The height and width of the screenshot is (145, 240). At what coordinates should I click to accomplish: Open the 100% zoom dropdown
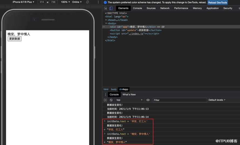point(65,2)
